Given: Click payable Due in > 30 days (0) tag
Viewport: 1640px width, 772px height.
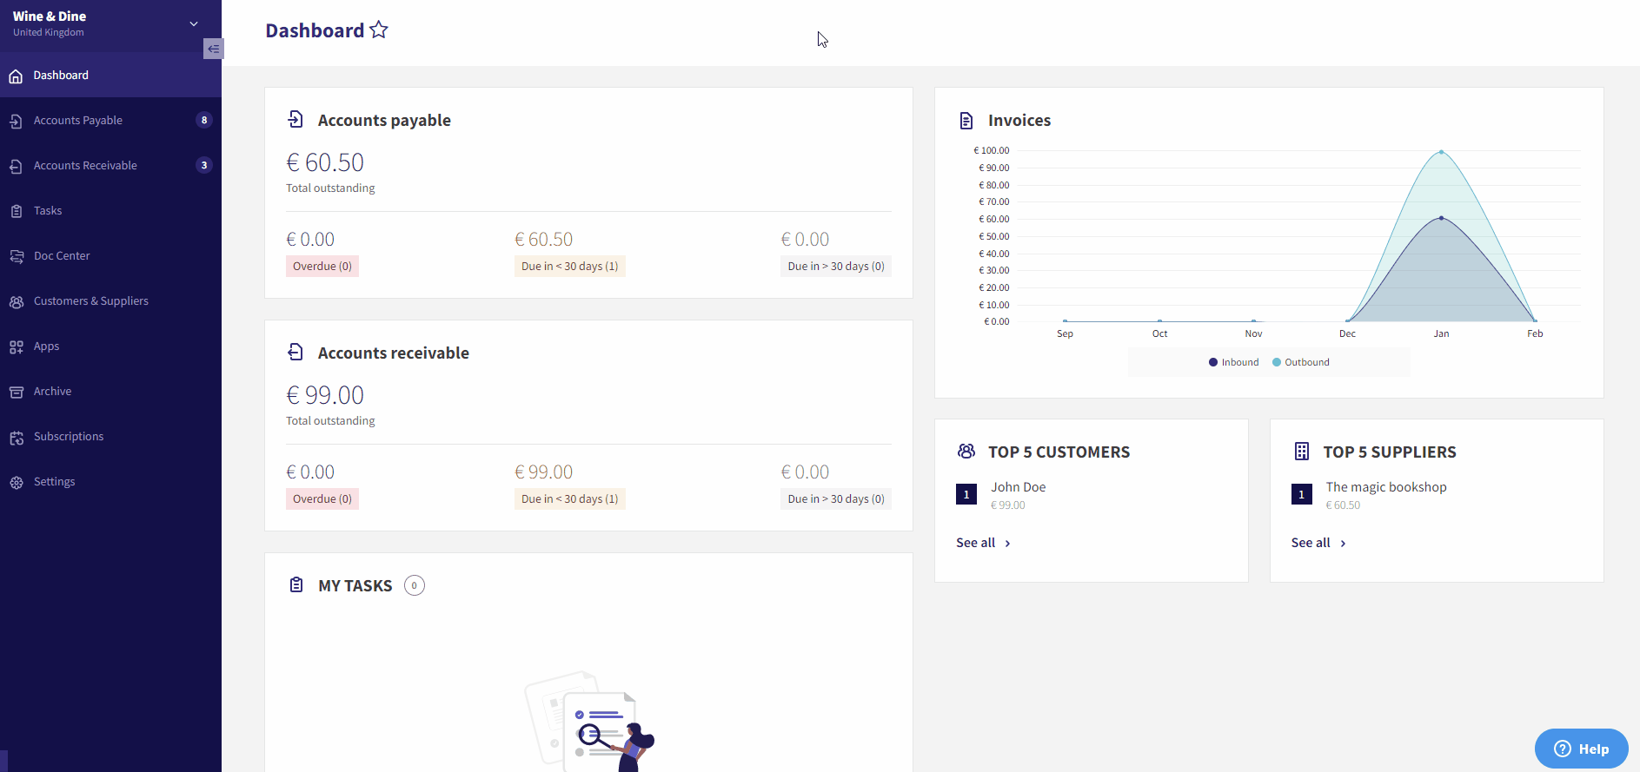Looking at the screenshot, I should tap(836, 267).
